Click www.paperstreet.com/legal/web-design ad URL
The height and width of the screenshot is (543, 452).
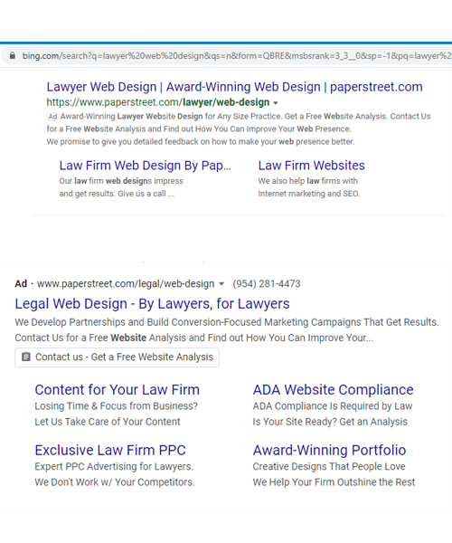126,283
